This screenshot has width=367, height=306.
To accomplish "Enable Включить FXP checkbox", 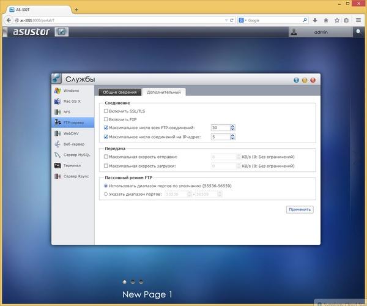I will click(106, 119).
